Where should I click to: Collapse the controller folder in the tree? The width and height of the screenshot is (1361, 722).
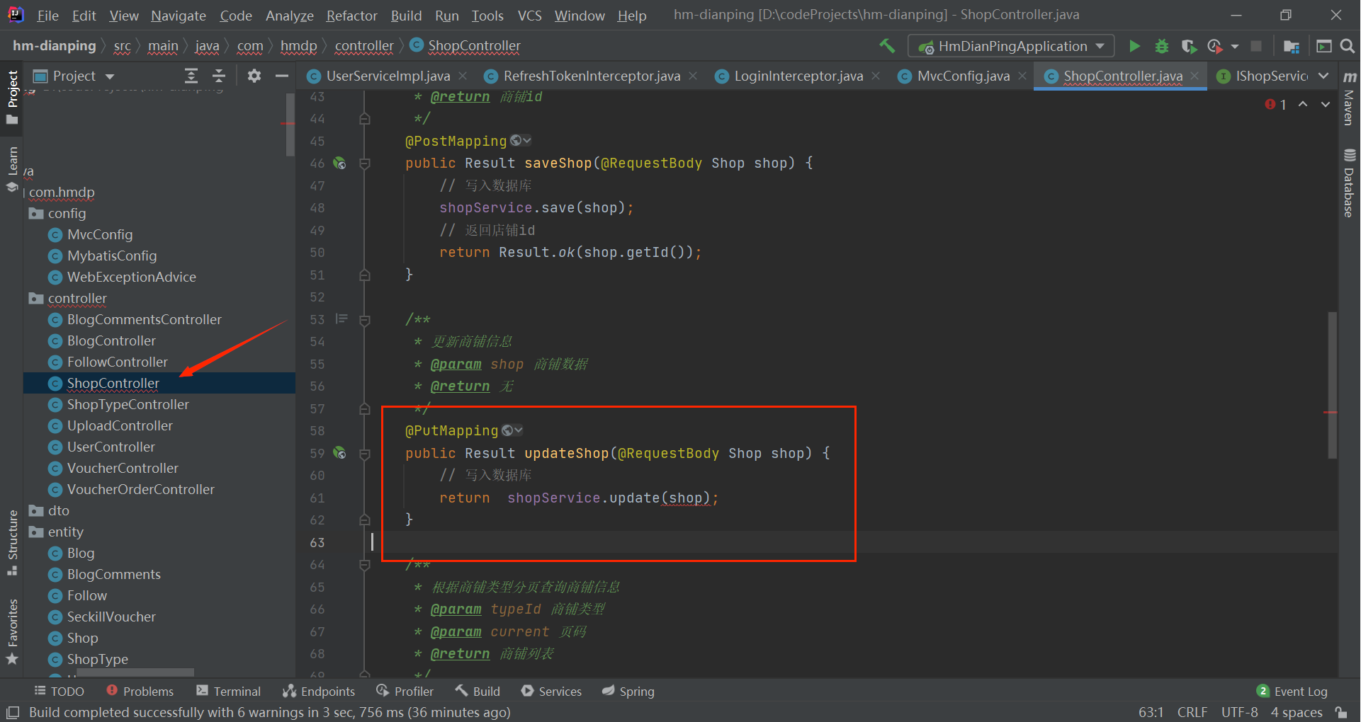36,298
